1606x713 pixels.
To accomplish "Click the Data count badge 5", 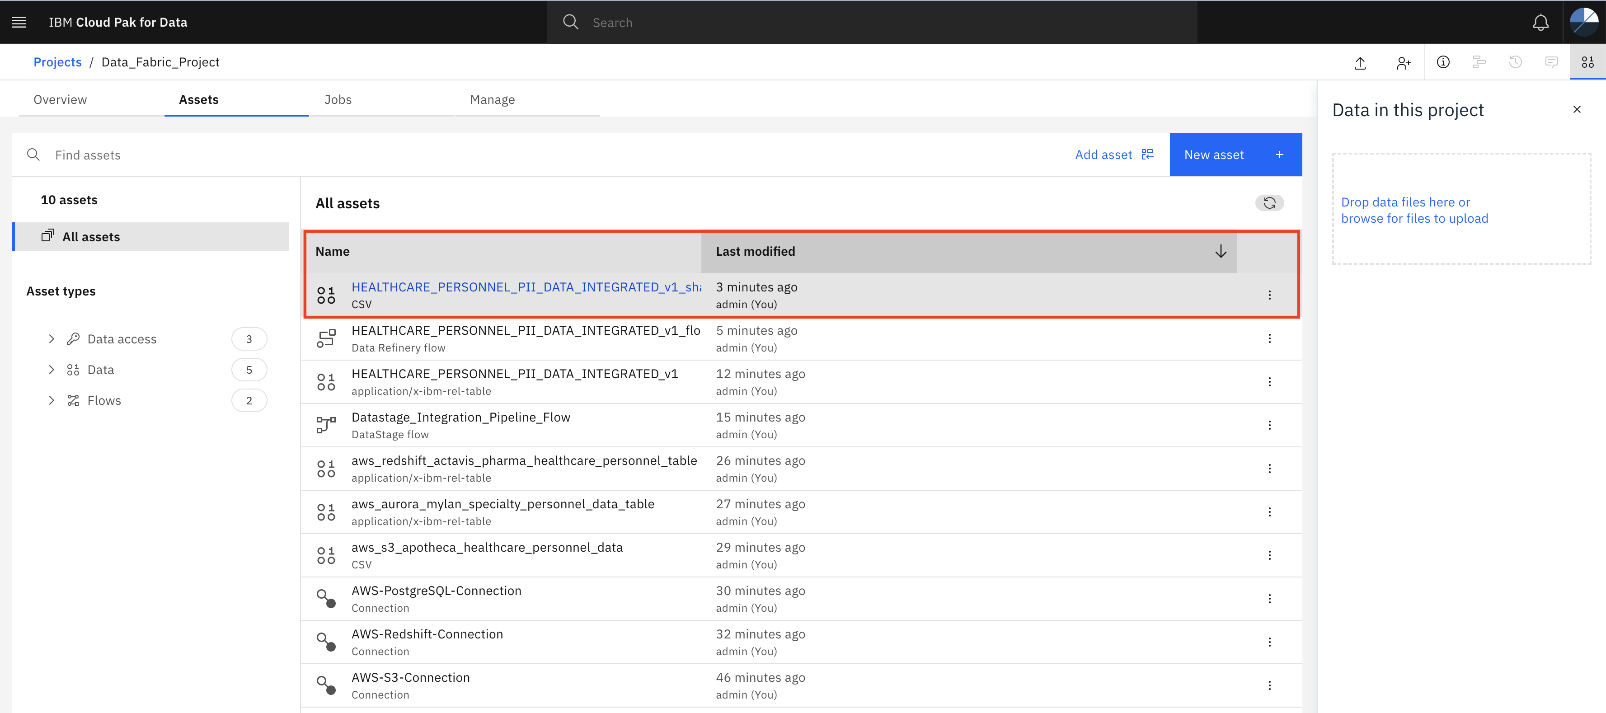I will (249, 370).
